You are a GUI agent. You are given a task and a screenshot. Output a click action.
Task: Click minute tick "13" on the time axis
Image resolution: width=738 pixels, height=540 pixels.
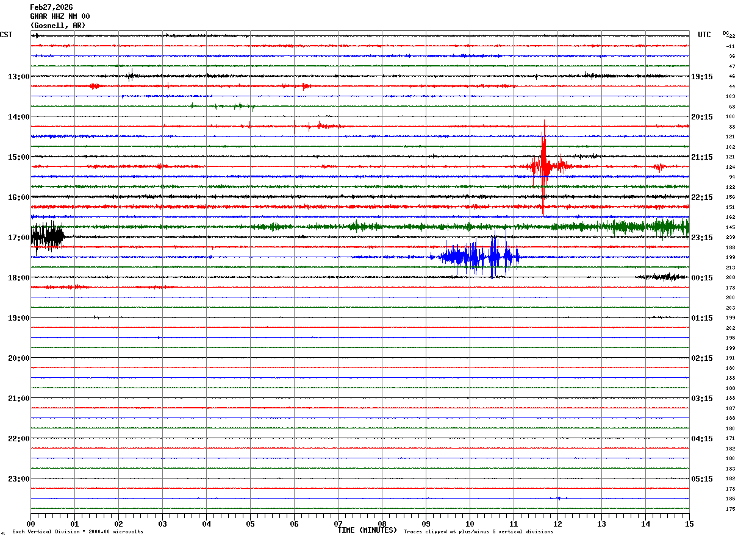click(x=601, y=524)
